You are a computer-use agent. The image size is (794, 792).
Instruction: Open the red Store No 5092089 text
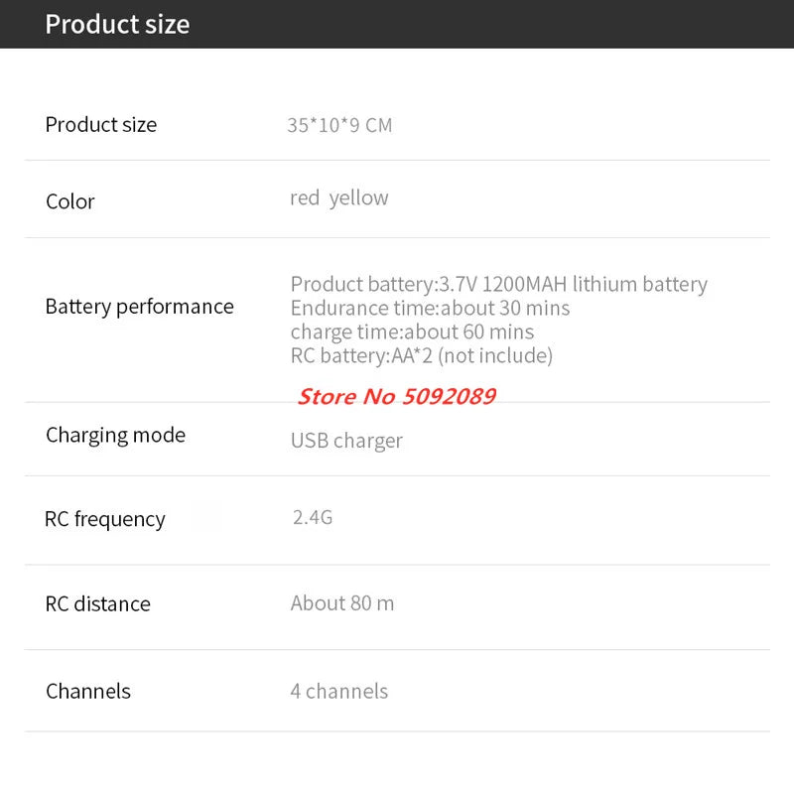coord(396,397)
